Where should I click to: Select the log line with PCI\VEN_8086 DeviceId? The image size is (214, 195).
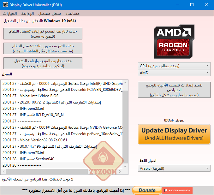tap(62, 90)
